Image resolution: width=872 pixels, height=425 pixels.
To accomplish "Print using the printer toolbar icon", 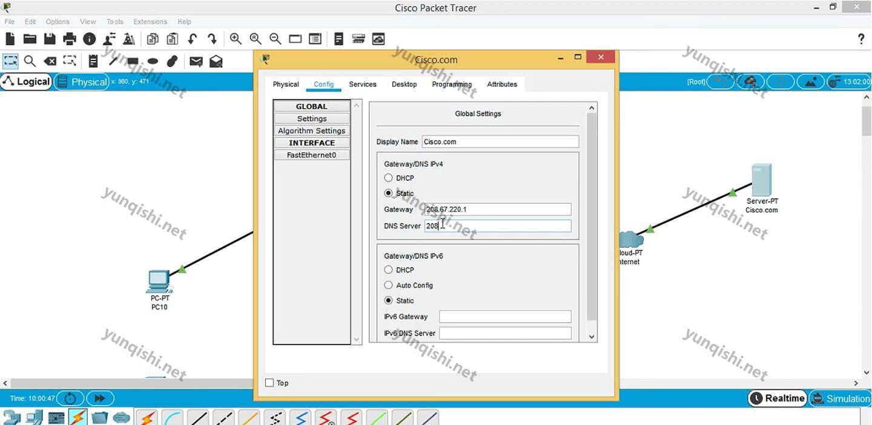I will pos(70,39).
